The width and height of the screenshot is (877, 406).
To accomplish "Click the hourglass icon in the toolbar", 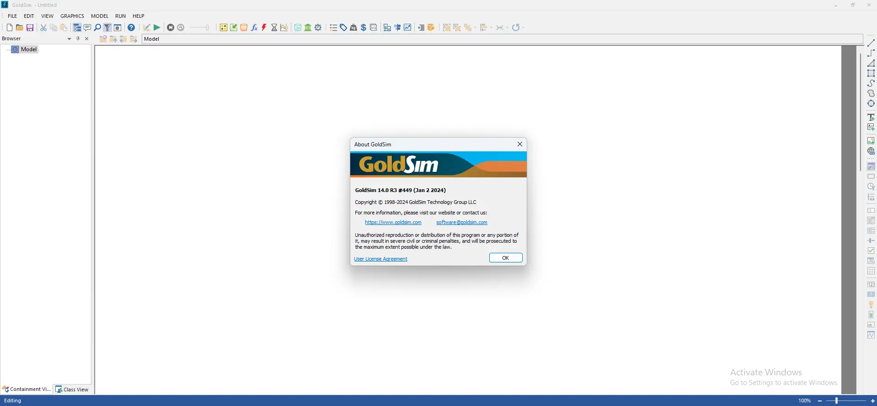I will click(x=274, y=28).
